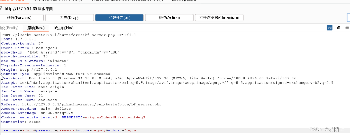Viewport: 350px width, 135px height.
Task: Click the POST request line text
Action: (69, 35)
